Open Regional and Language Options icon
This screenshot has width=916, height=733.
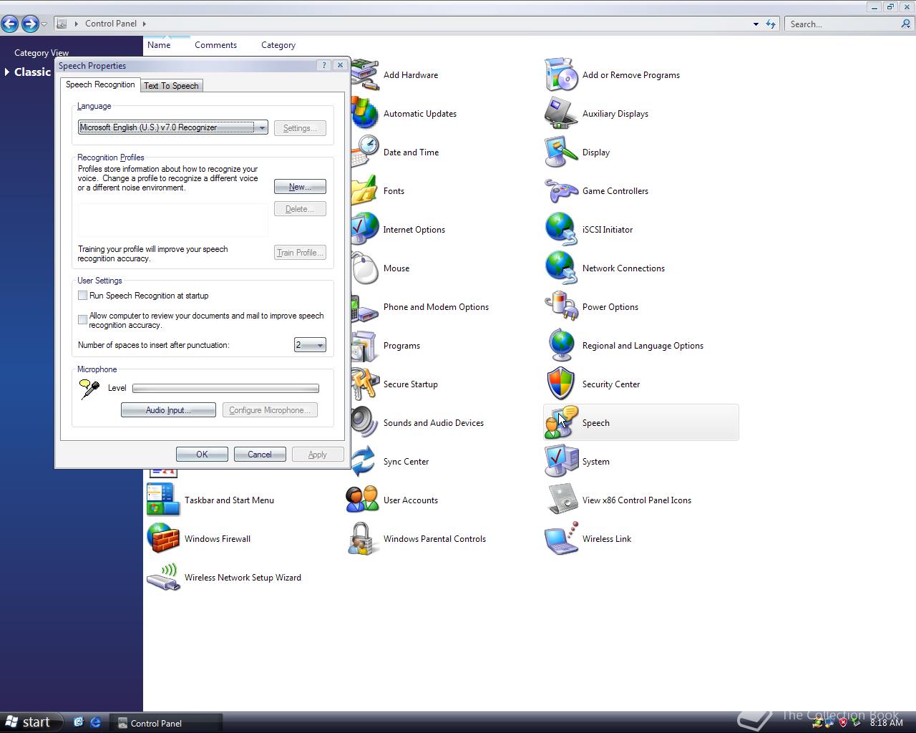(561, 346)
